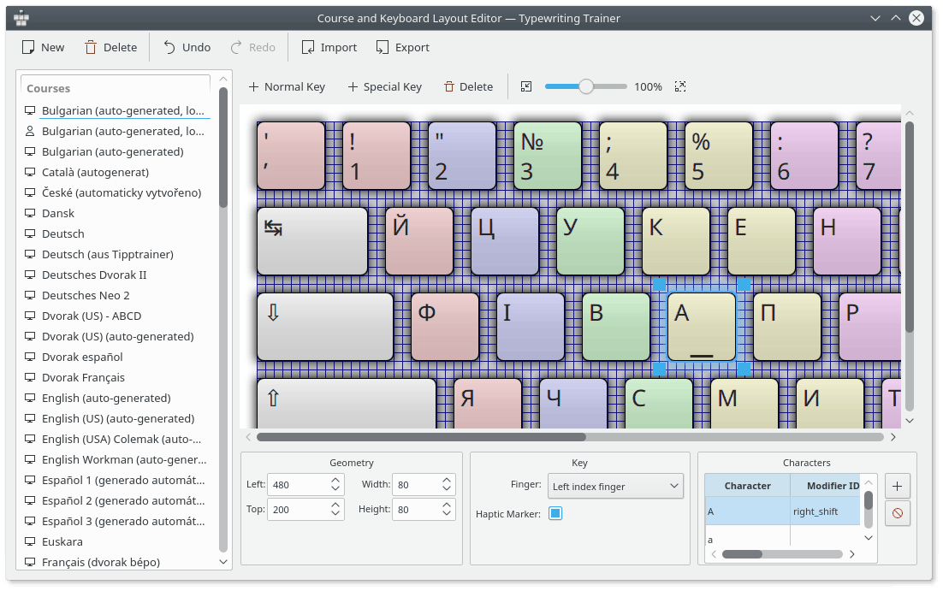The width and height of the screenshot is (943, 591).
Task: Select the П key on the keyboard
Action: (x=787, y=327)
